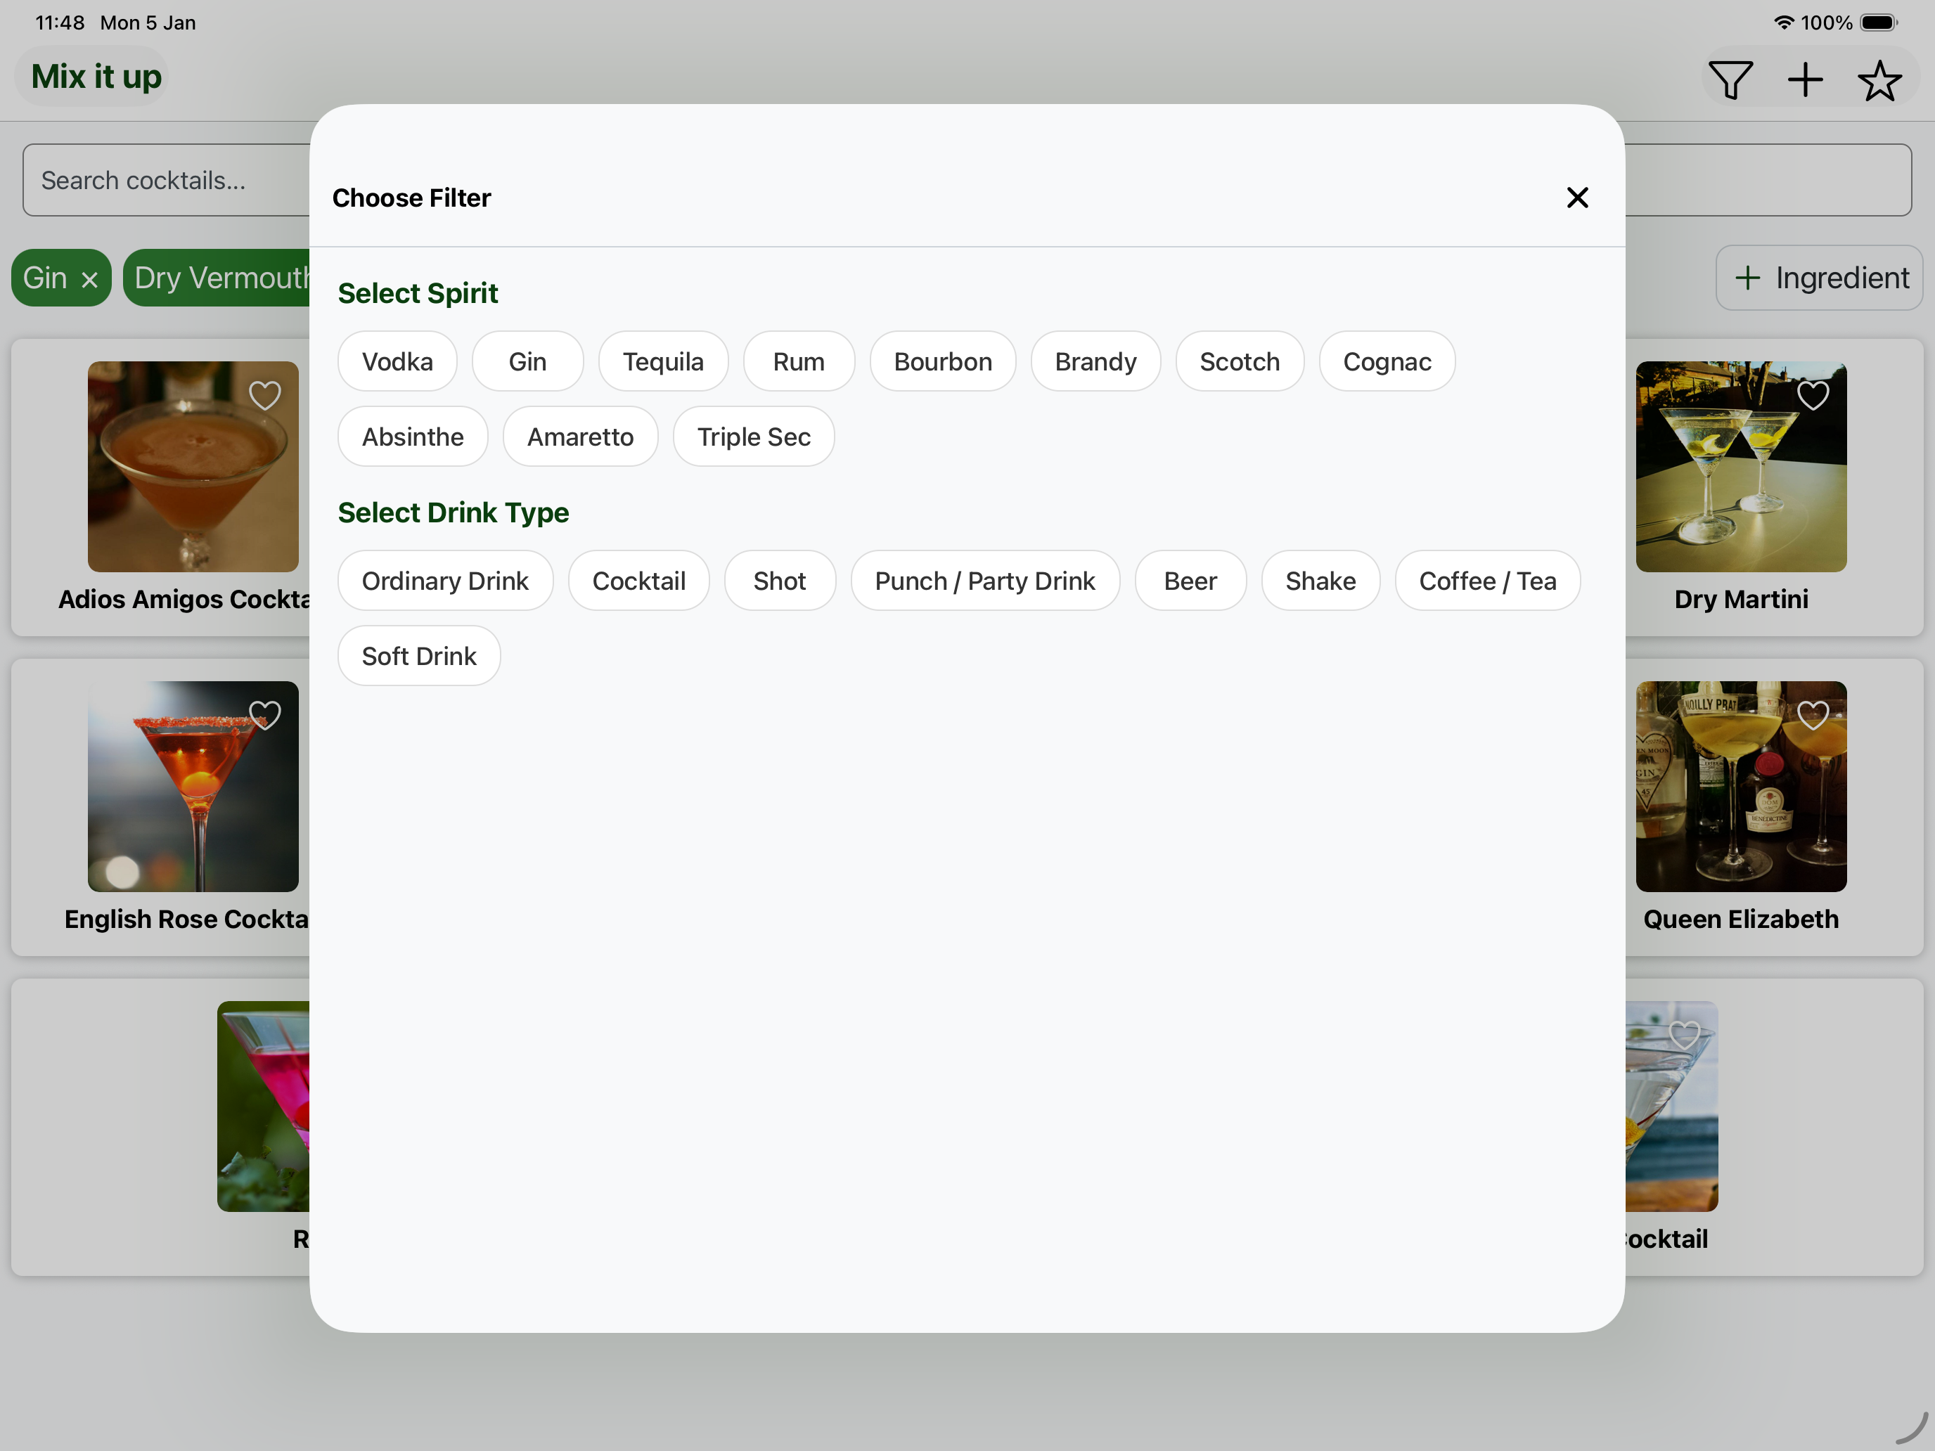Click the Queen Elizabeth name label
This screenshot has width=1935, height=1451.
(1741, 920)
